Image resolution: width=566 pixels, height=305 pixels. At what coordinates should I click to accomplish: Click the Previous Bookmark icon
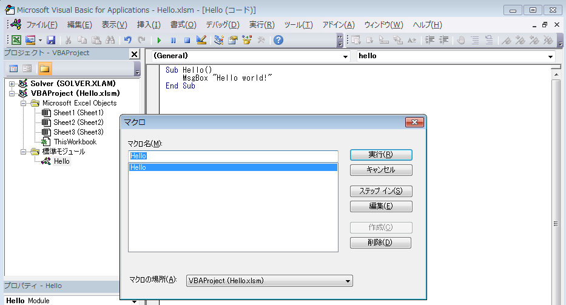tap(534, 40)
